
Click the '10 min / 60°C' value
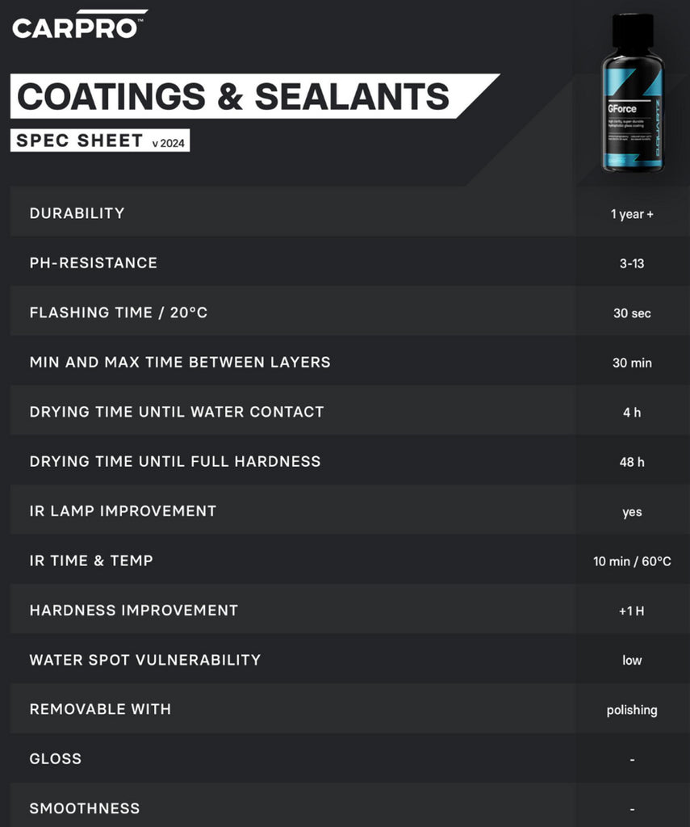tap(632, 561)
